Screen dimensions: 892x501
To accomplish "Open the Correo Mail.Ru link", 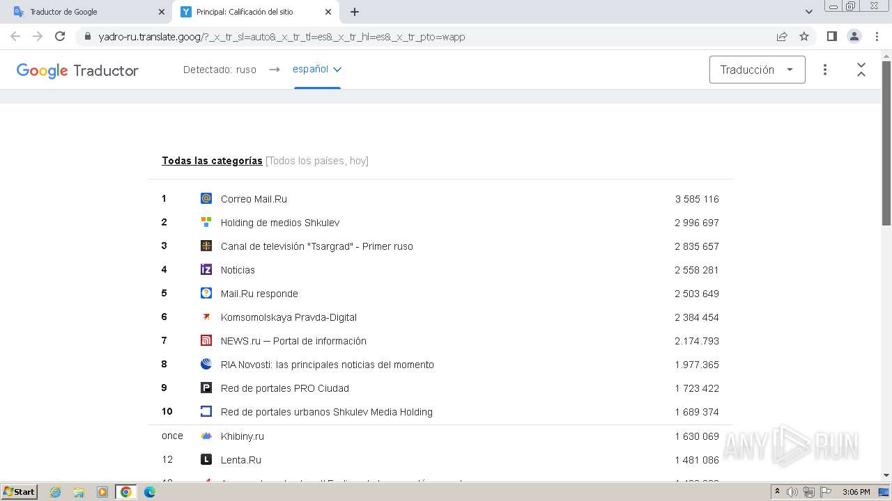I will pos(254,199).
